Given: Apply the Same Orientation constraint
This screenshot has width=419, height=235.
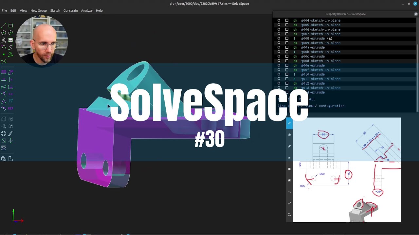Looking at the screenshot, I should (x=10, y=101).
